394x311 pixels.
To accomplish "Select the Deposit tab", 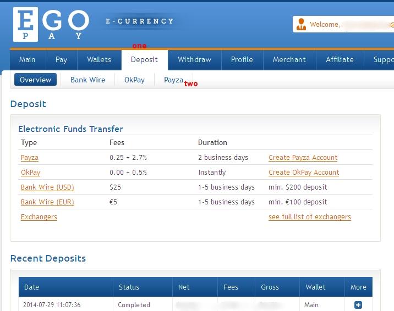I will pos(145,60).
